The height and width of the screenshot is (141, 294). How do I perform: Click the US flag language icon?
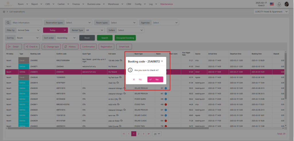point(272,4)
